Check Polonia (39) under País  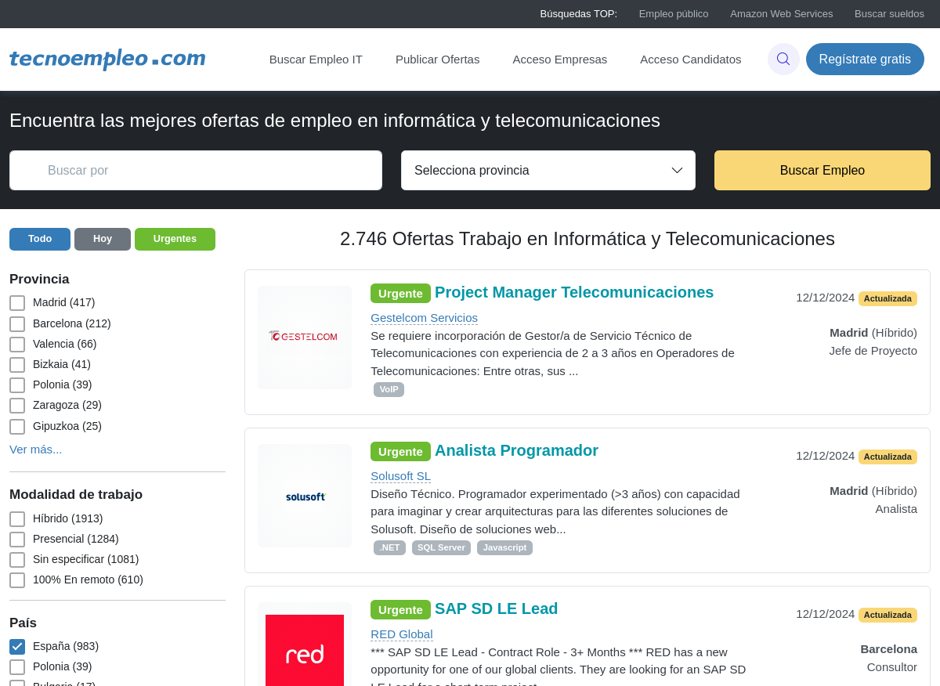pyautogui.click(x=17, y=667)
